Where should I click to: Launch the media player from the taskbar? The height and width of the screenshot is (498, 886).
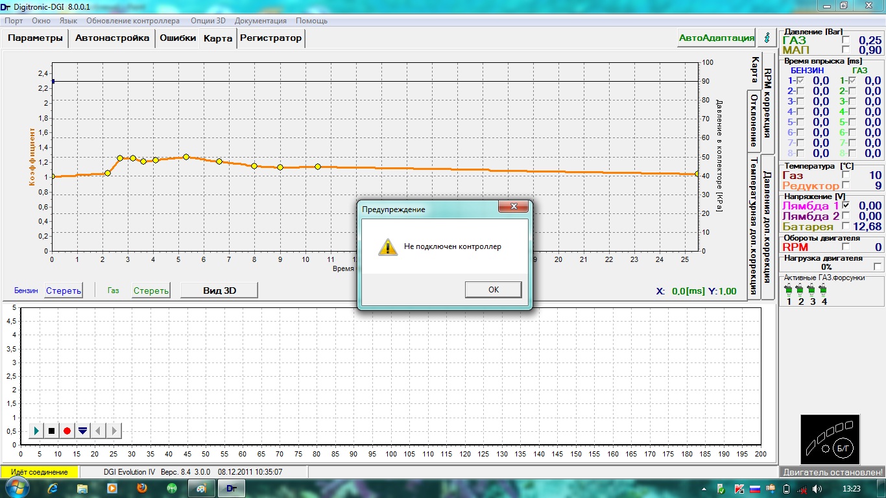(x=112, y=488)
